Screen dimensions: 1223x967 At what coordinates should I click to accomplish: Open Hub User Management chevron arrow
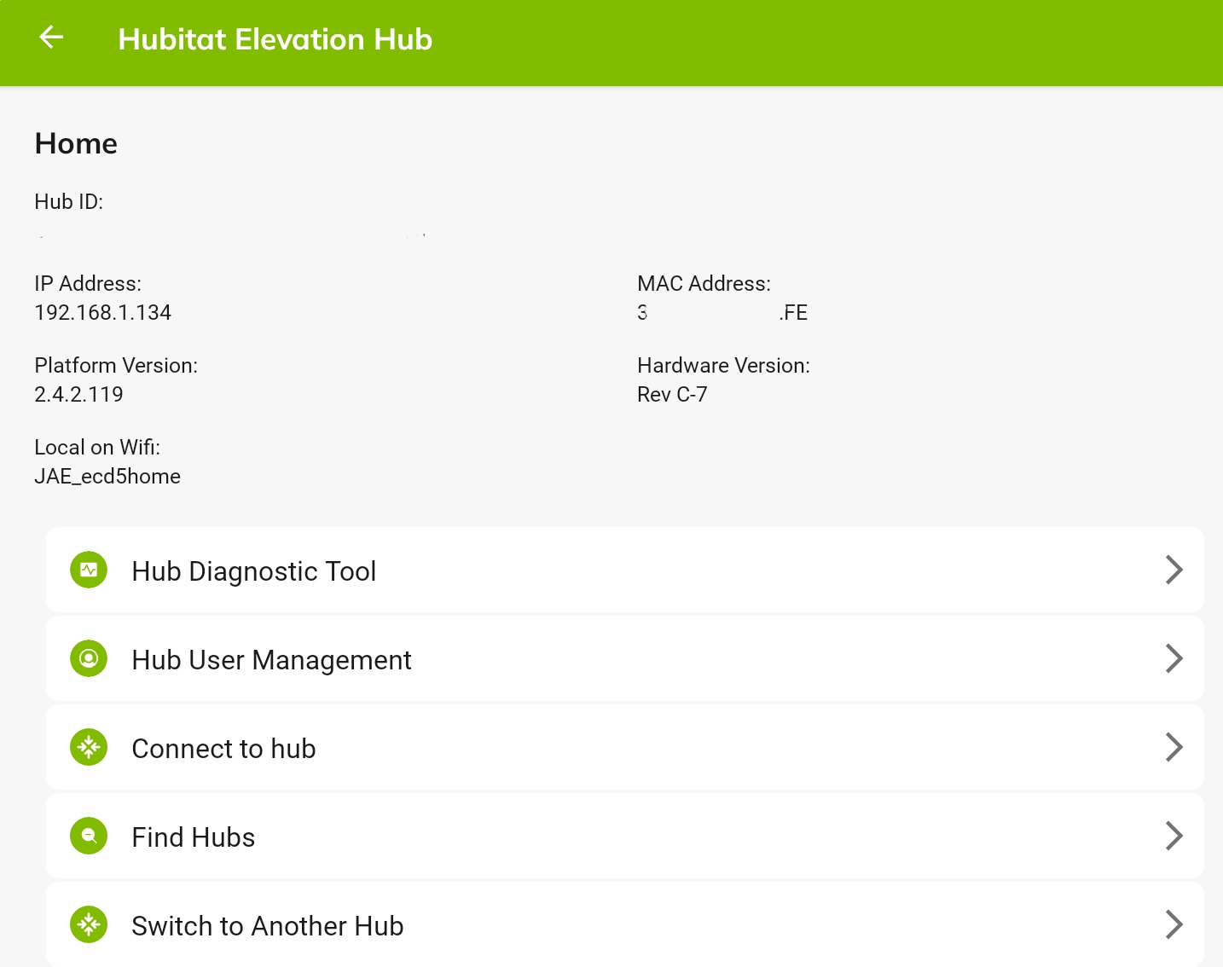(1174, 658)
